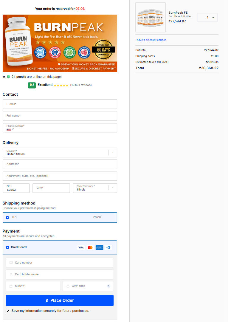The image size is (228, 322).
Task: Select Credit card payment radio button
Action: pyautogui.click(x=7, y=247)
